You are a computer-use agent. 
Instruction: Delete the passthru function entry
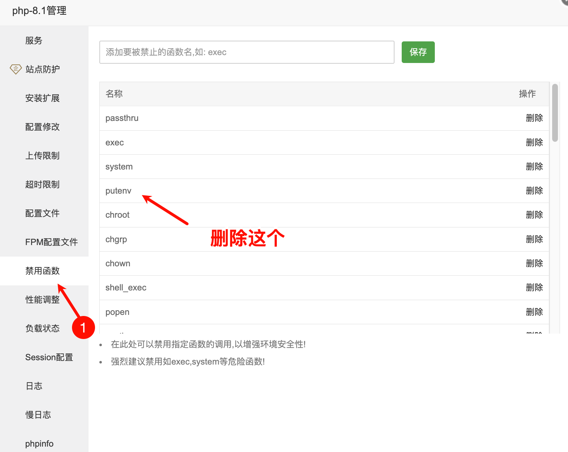tap(534, 118)
